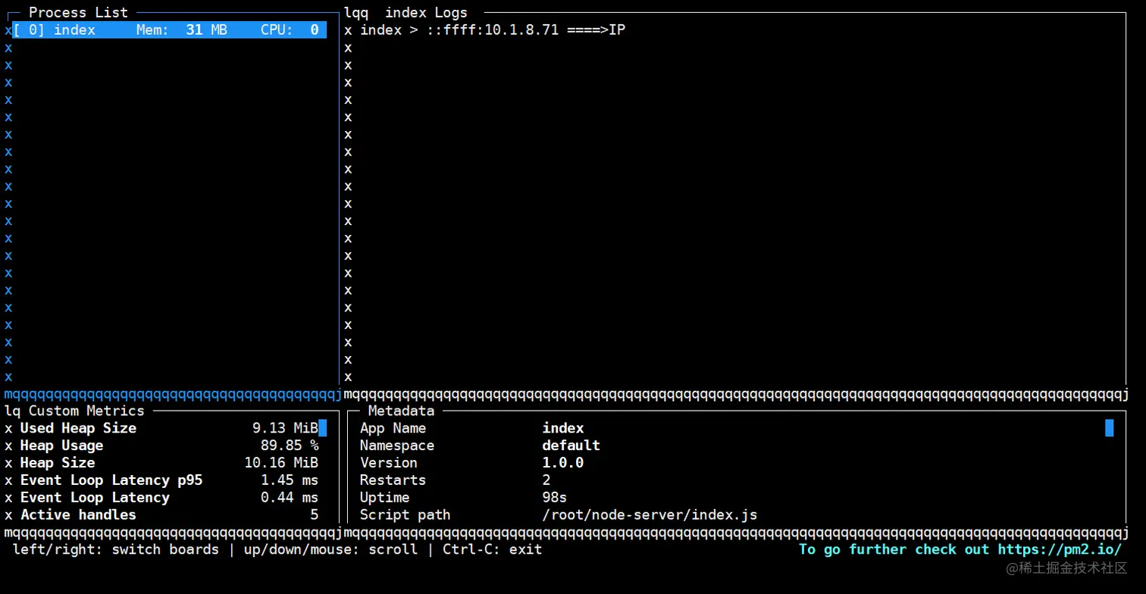The height and width of the screenshot is (594, 1146).
Task: Click the 0.44 ms latency value
Action: (290, 498)
